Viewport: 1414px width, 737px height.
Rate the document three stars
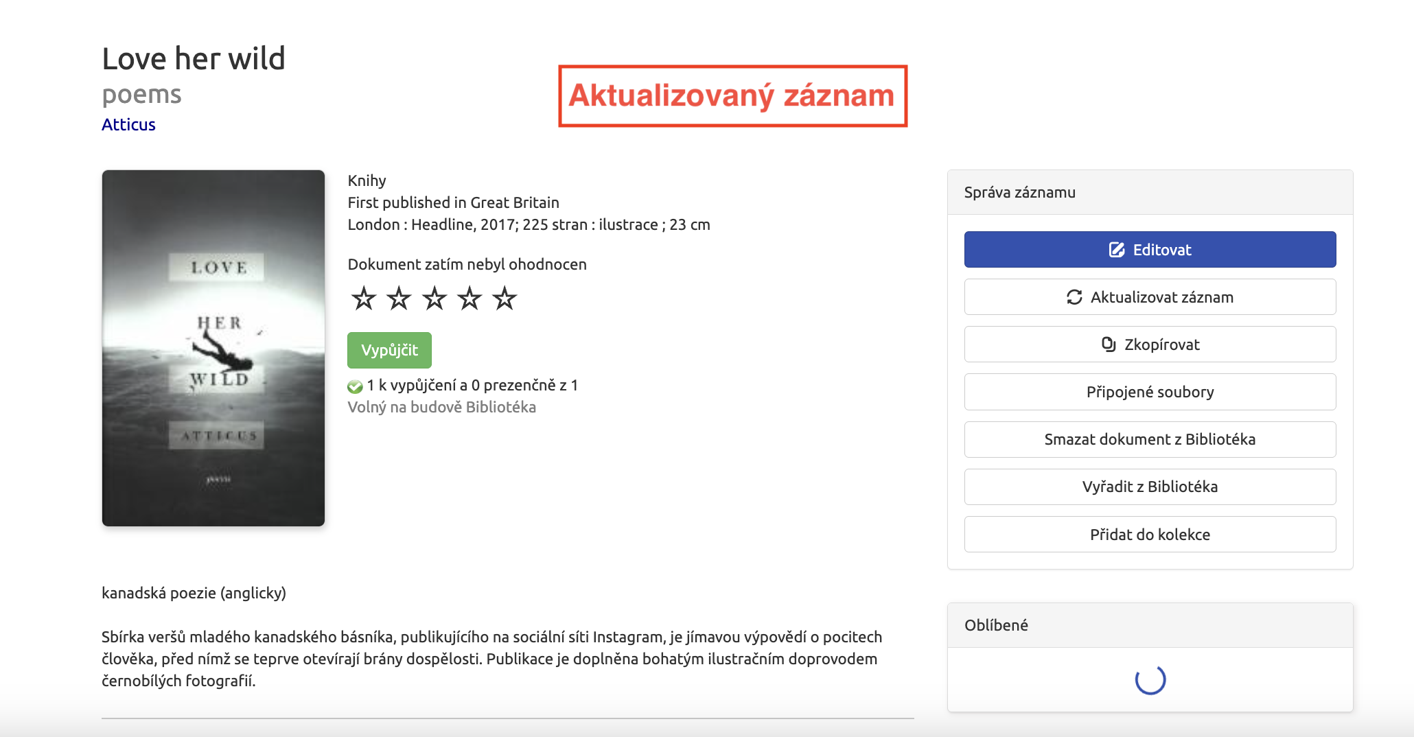(x=434, y=299)
